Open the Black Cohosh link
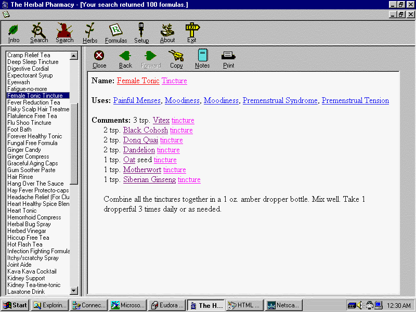The image size is (416, 312). pyautogui.click(x=146, y=130)
